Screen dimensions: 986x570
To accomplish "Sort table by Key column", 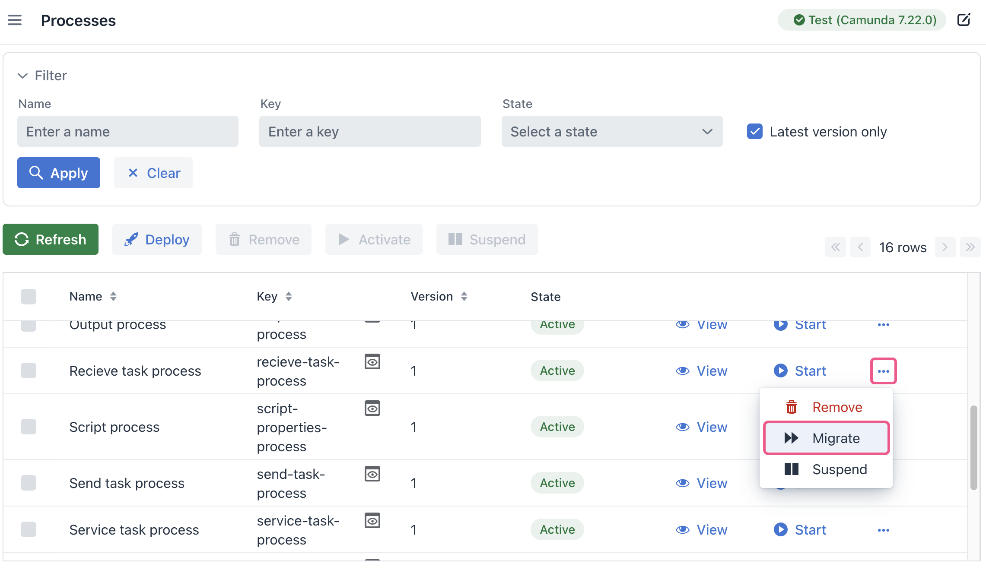I will coord(289,297).
